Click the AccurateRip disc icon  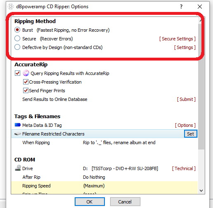[26, 73]
